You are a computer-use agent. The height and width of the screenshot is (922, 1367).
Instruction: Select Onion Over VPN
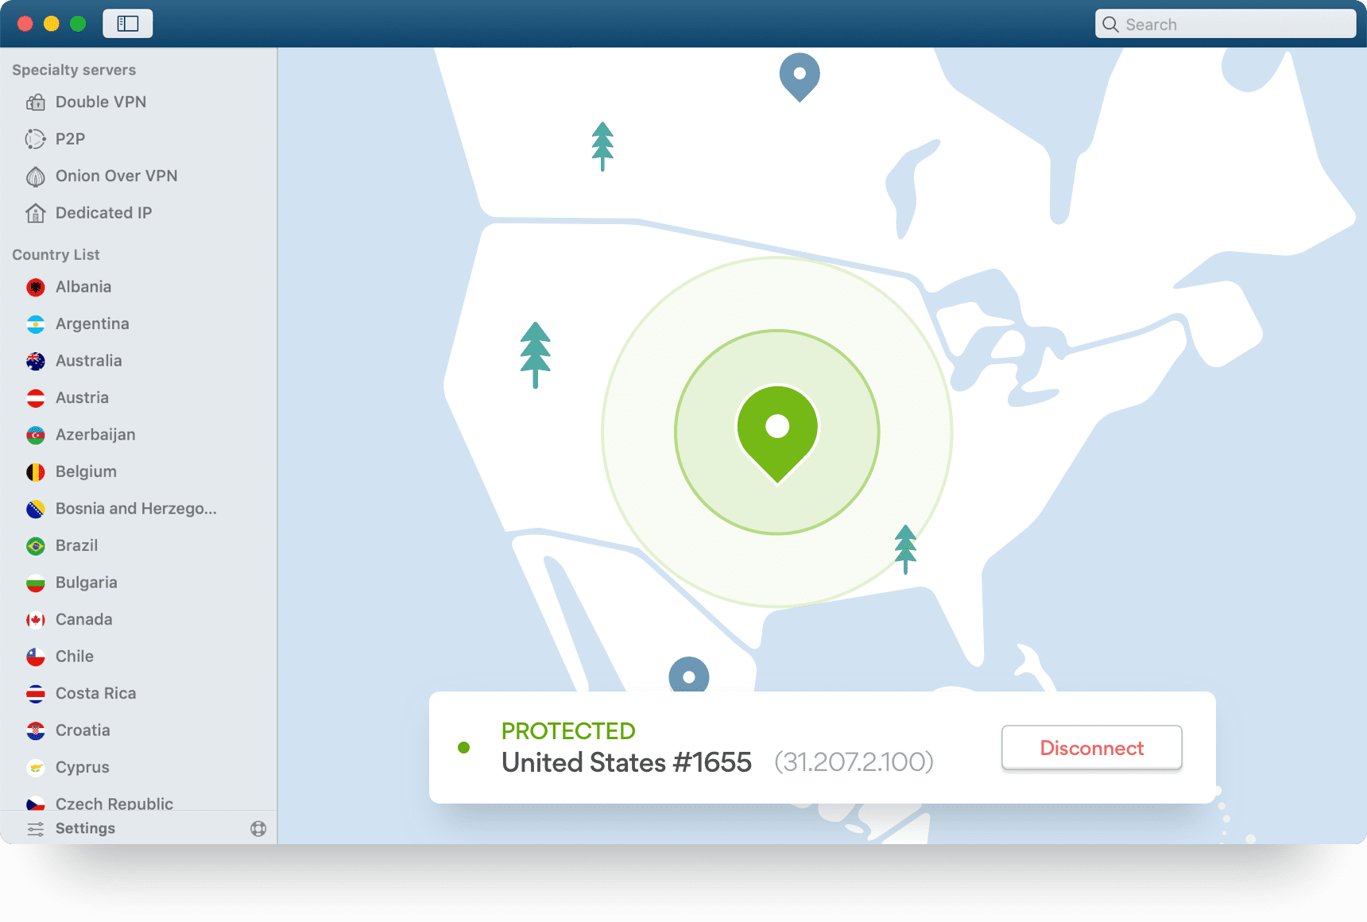point(116,176)
